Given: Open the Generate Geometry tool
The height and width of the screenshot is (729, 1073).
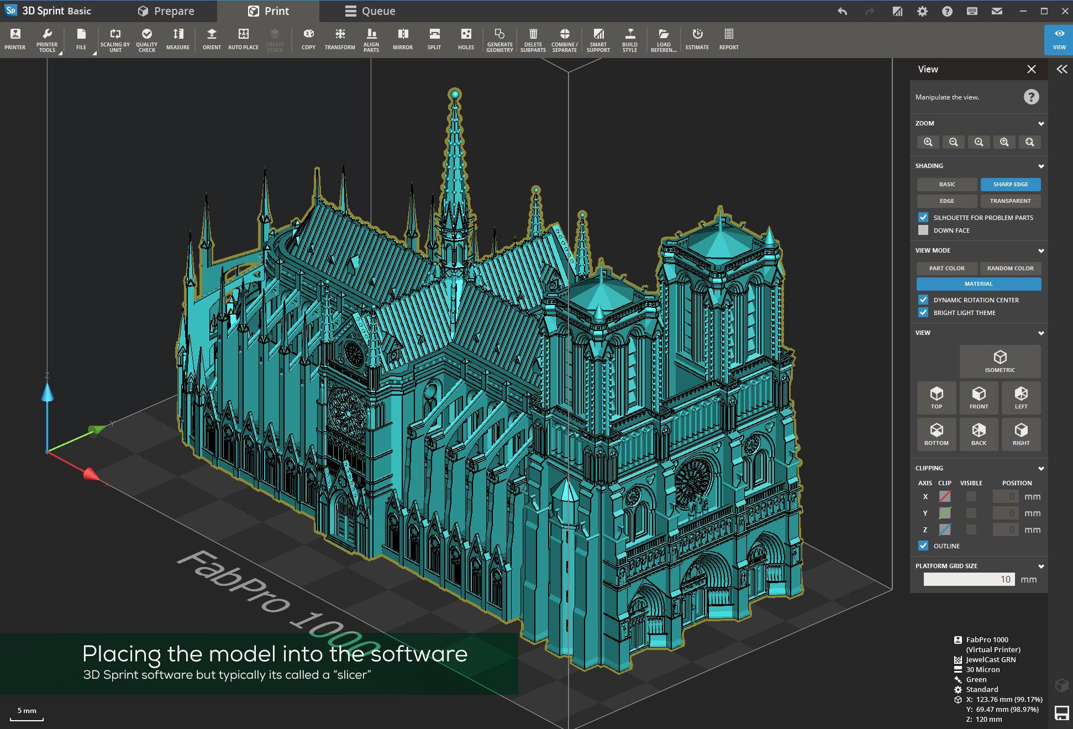Looking at the screenshot, I should click(x=499, y=40).
